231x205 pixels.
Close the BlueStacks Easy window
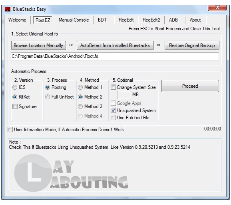[x=217, y=7]
